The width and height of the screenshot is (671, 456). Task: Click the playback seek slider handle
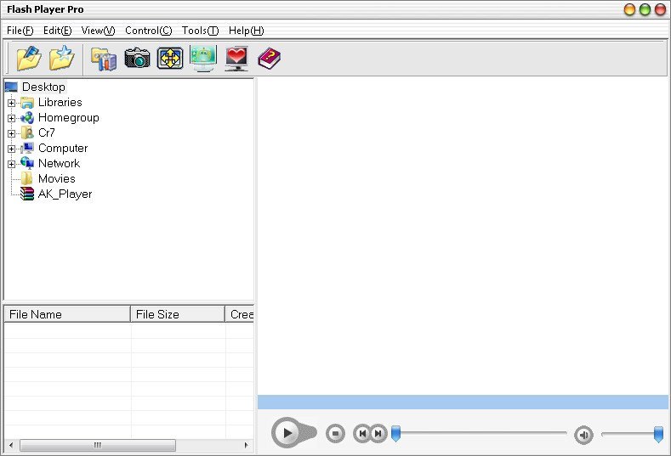[x=396, y=433]
